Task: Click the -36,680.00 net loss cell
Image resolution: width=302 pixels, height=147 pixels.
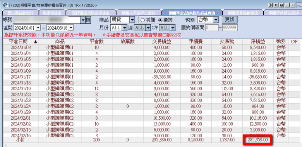Action: point(258,77)
